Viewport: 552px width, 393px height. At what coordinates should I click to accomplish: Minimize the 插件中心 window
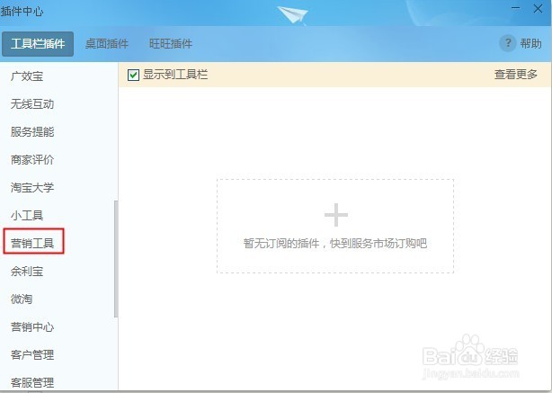click(516, 8)
